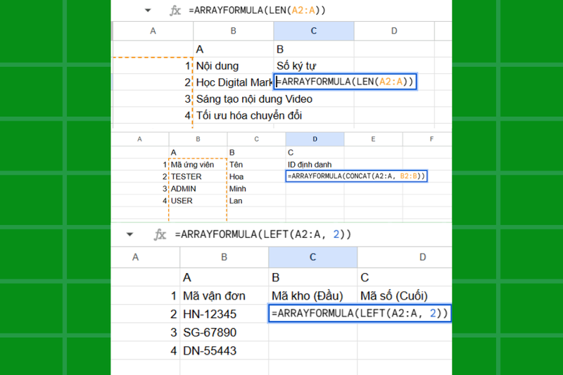Click cell 'Học Digital Mark'

click(x=234, y=82)
